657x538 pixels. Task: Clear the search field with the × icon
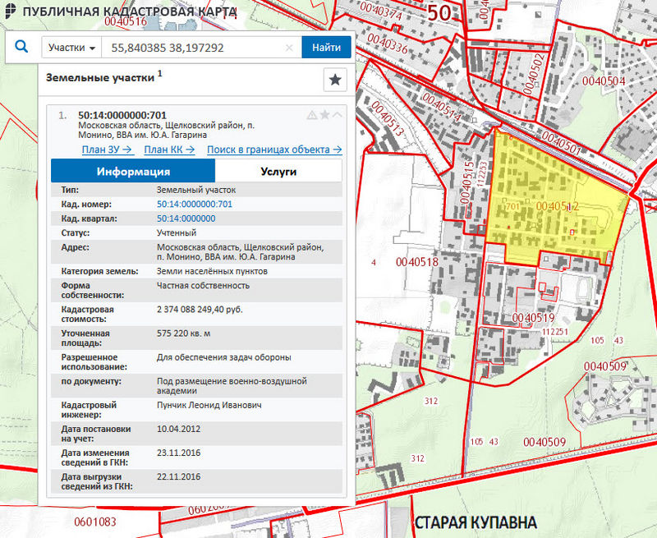pos(288,47)
